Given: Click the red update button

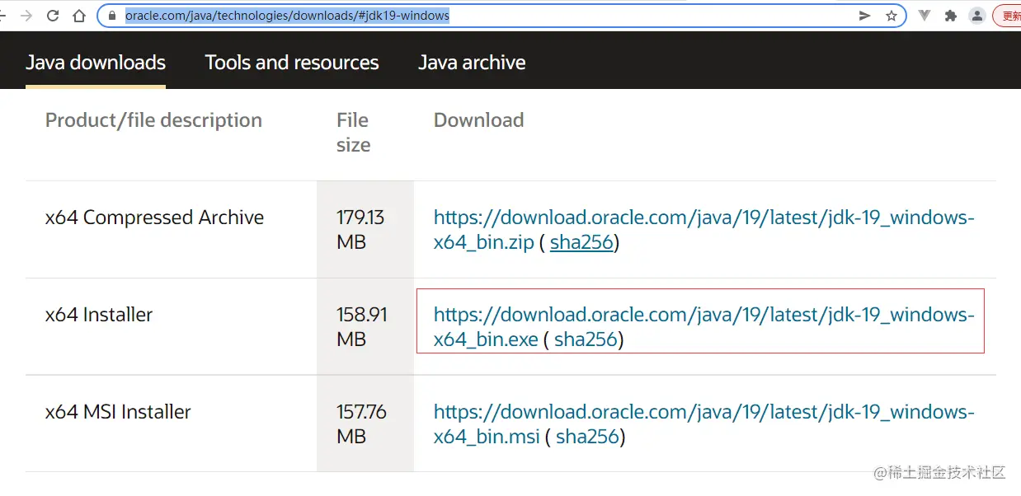Looking at the screenshot, I should point(1007,16).
